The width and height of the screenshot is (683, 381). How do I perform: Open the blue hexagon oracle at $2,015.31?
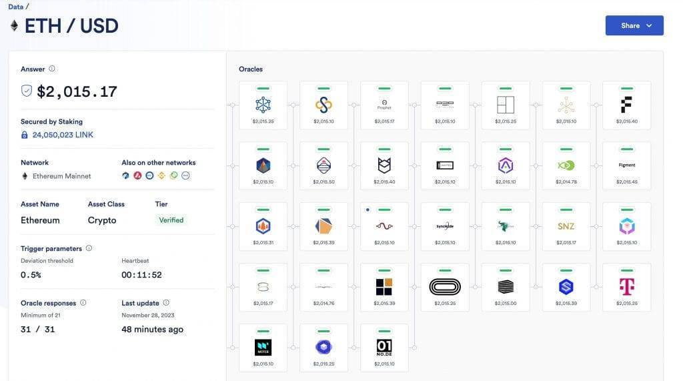(263, 226)
